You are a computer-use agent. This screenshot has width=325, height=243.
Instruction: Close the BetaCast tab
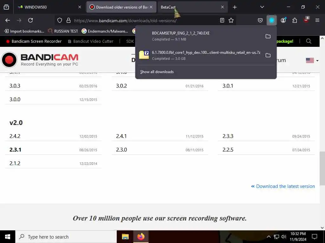(x=222, y=7)
